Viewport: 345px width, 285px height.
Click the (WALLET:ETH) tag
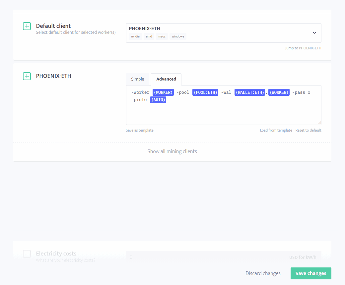[250, 92]
